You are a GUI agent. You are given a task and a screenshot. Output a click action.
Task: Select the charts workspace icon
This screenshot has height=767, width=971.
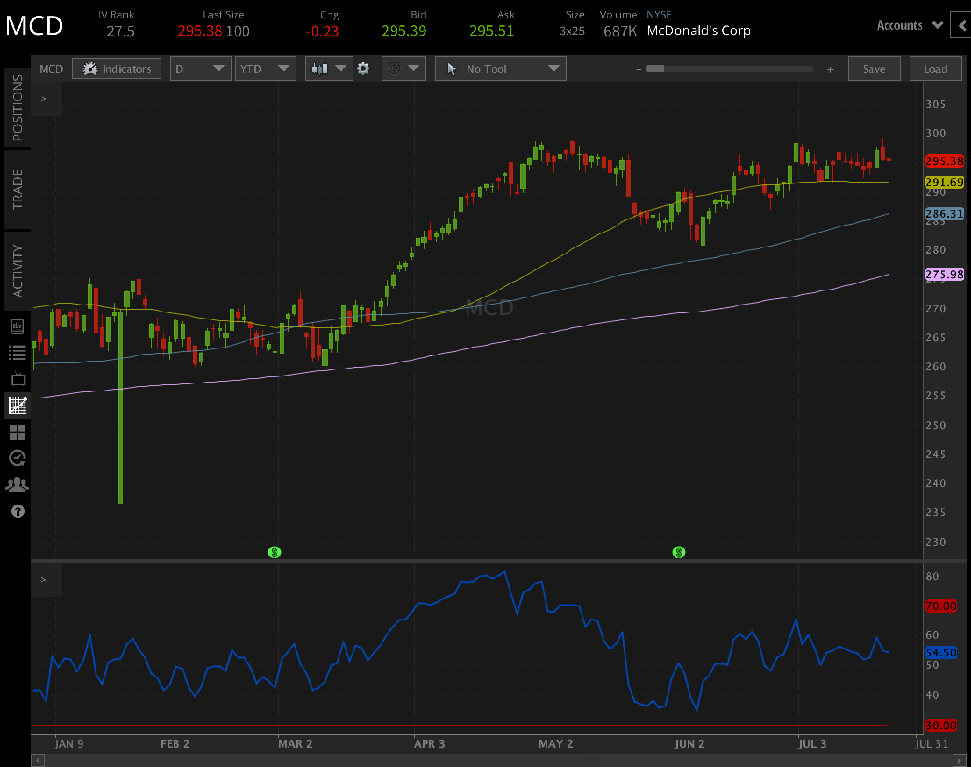(18, 405)
